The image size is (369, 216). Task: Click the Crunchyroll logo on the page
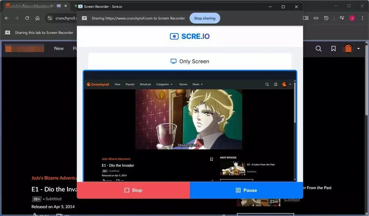coord(25,48)
